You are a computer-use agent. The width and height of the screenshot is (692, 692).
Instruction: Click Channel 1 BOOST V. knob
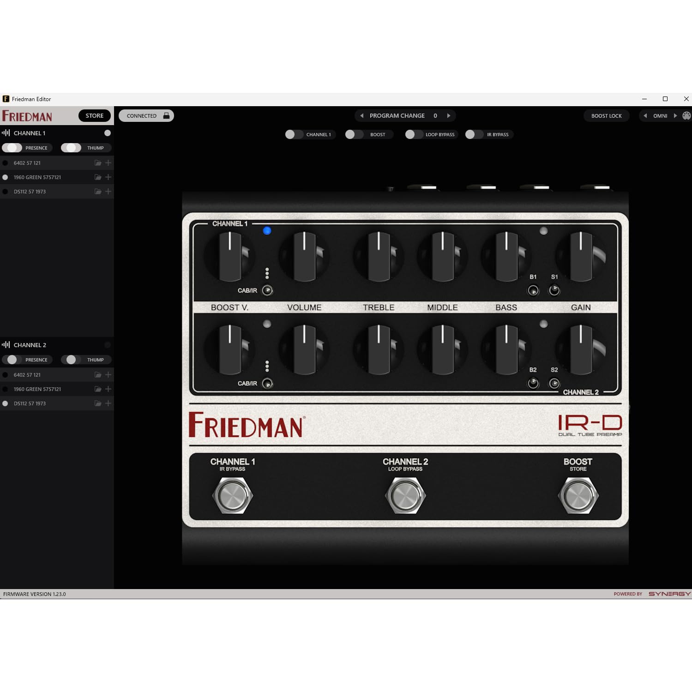coord(230,257)
